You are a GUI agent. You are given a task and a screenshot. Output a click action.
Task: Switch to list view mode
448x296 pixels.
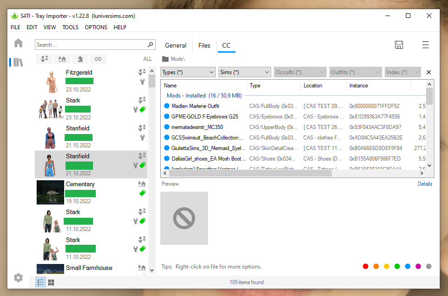[40, 282]
